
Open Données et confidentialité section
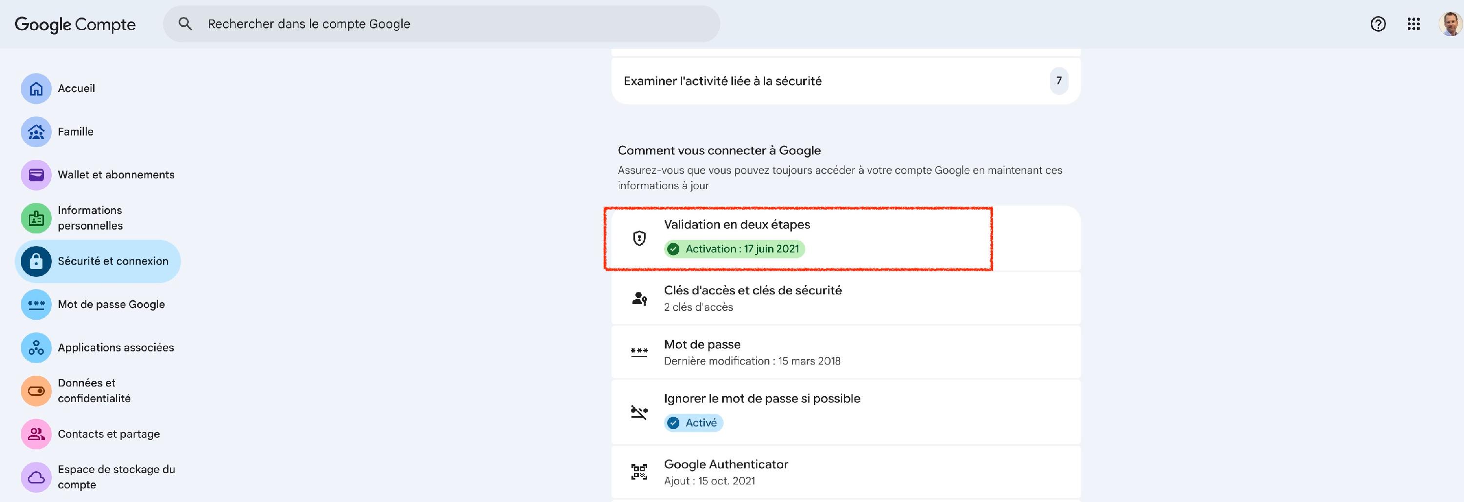pos(98,391)
